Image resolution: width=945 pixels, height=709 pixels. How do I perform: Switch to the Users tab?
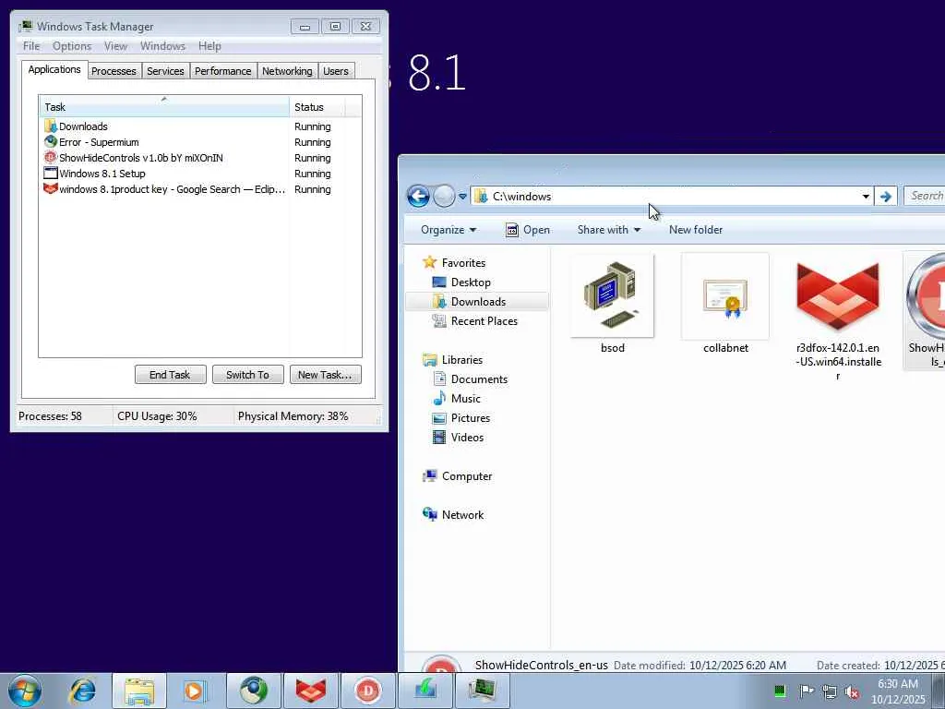[x=336, y=71]
